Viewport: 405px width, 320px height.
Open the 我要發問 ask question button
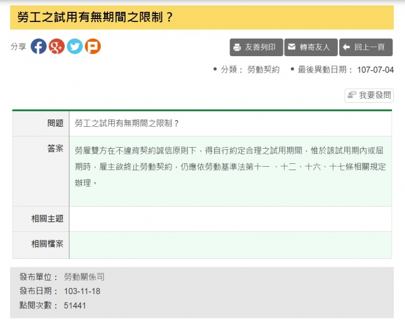click(369, 95)
